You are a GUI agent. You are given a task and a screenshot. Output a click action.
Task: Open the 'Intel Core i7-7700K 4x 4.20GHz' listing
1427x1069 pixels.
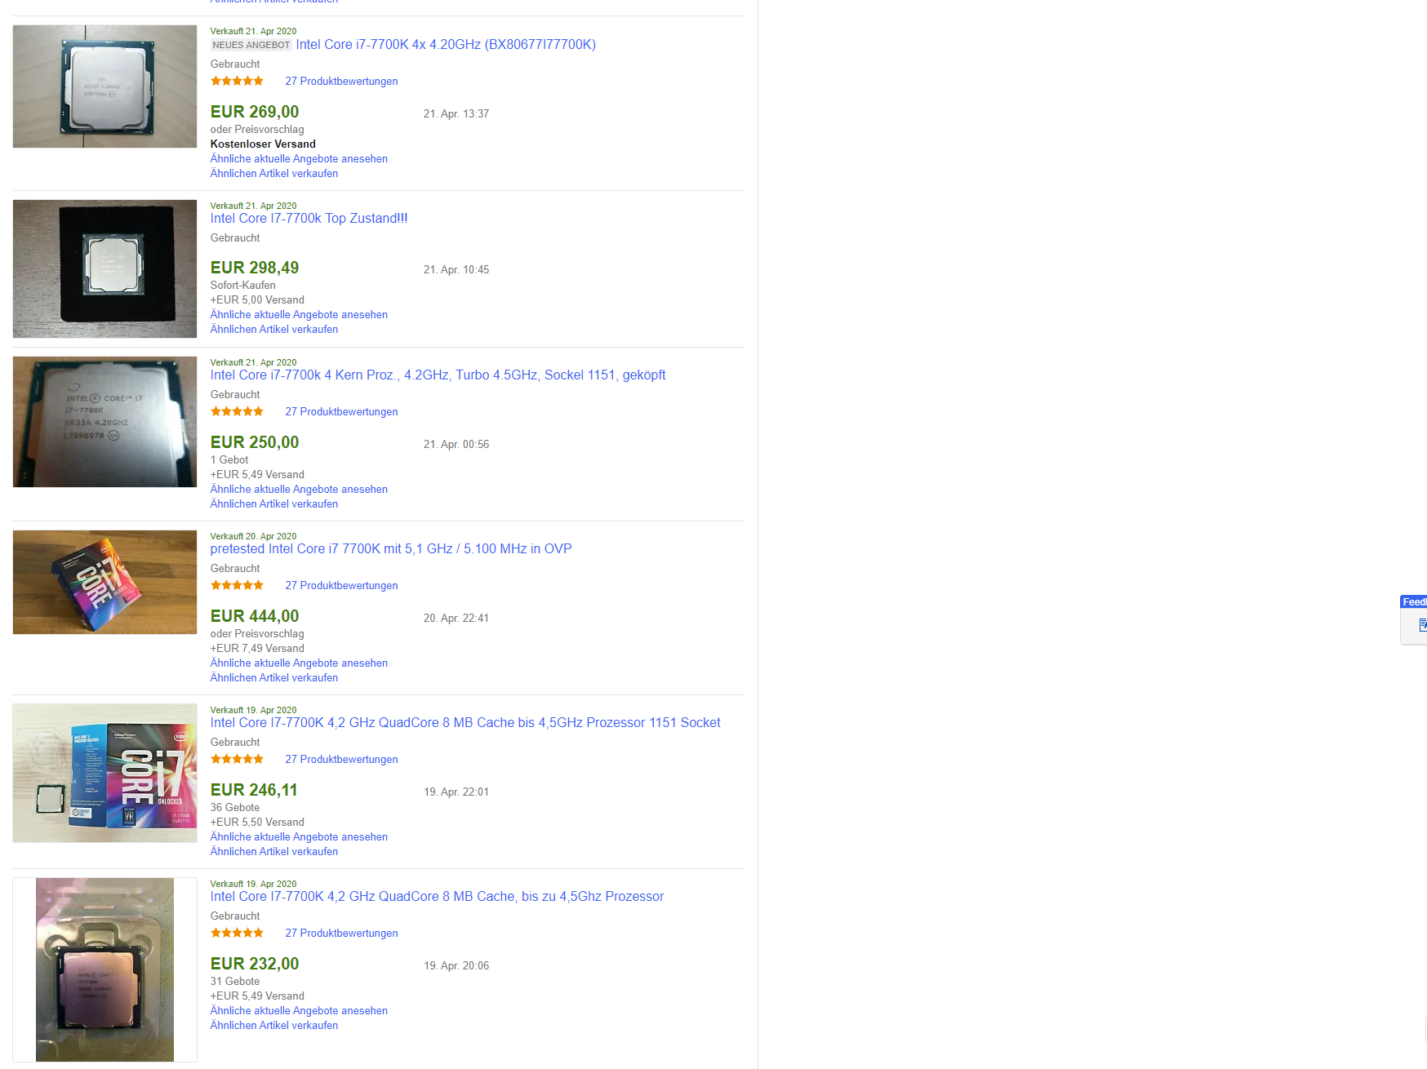coord(445,44)
